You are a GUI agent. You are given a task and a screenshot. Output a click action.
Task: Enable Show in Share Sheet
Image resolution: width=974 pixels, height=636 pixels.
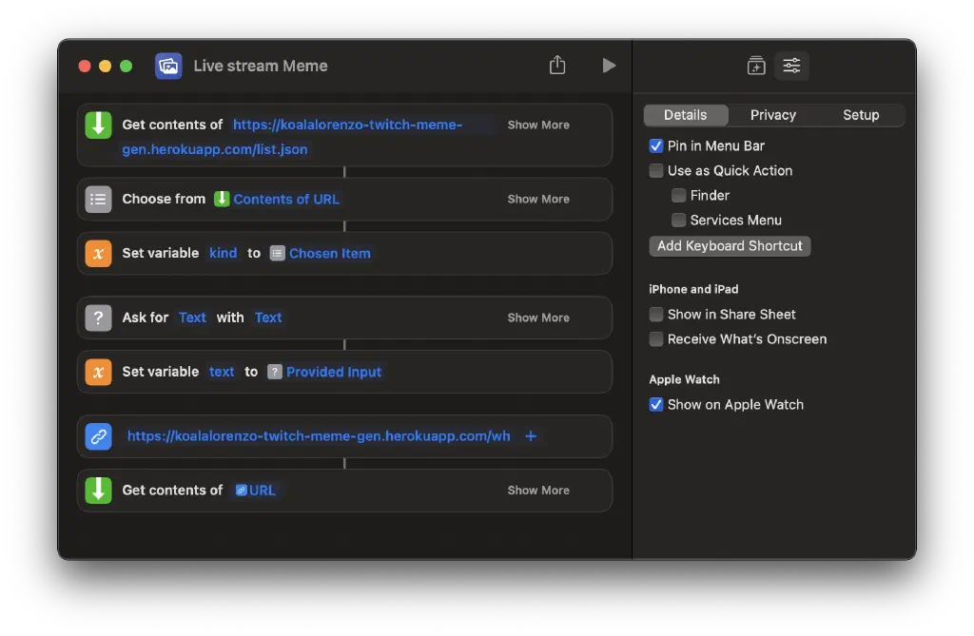pos(656,315)
